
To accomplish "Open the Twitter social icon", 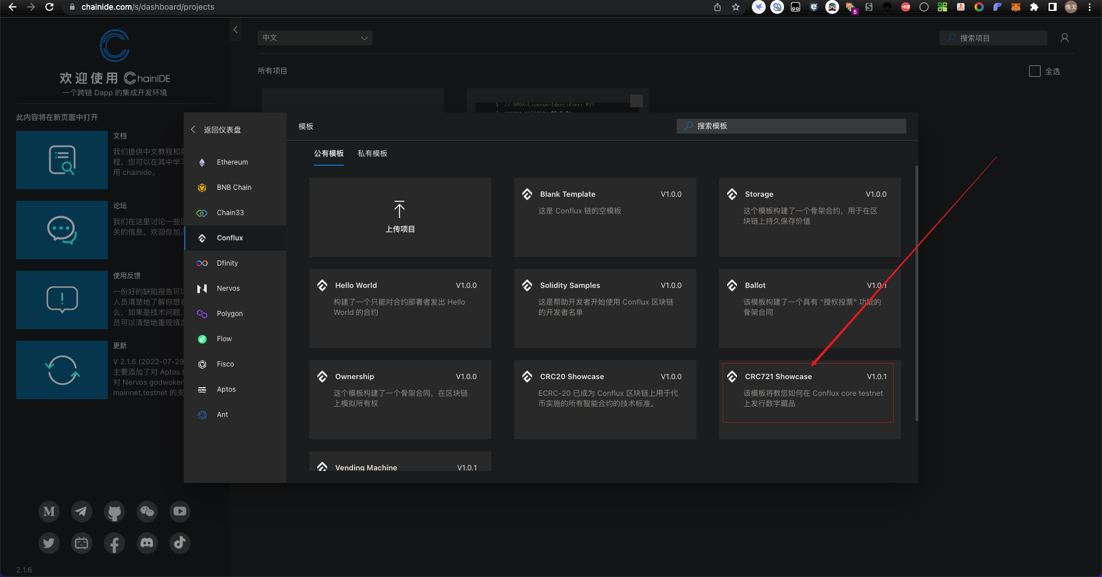I will click(49, 543).
